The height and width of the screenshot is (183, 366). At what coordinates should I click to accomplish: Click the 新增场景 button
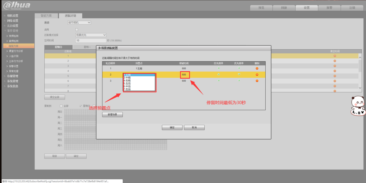point(112,115)
